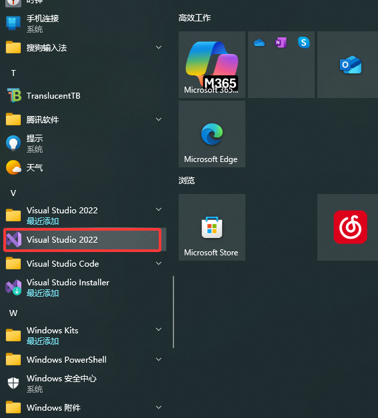Click the 腾讯软件 folder icon
Image resolution: width=378 pixels, height=418 pixels.
pos(13,119)
